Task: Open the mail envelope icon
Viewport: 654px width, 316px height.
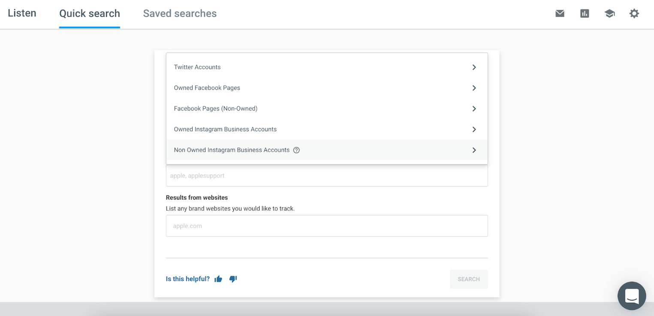Action: click(x=560, y=13)
